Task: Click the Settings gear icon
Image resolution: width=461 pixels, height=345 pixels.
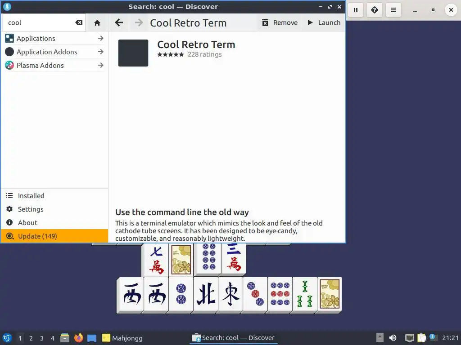Action: click(9, 209)
